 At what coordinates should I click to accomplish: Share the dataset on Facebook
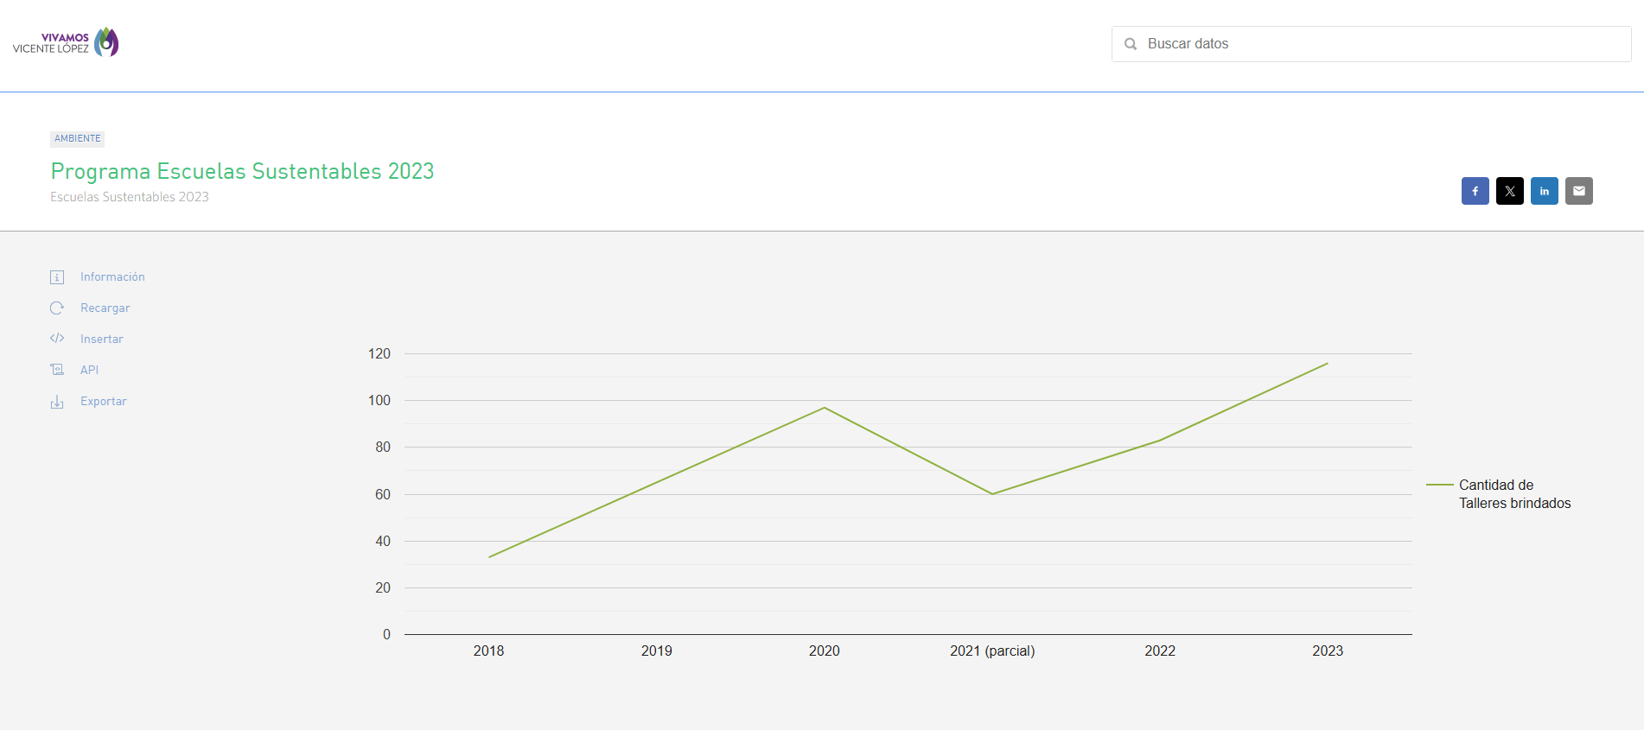pos(1475,191)
